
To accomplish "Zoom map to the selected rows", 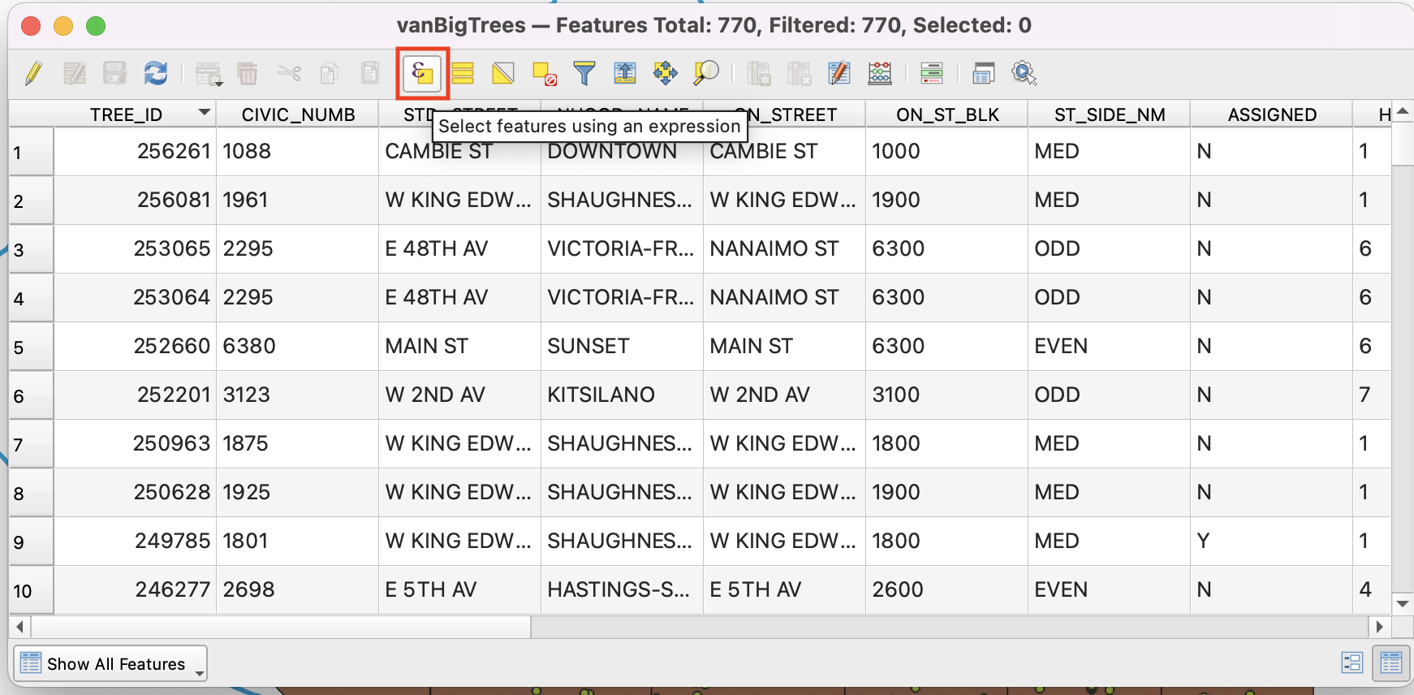I will pos(705,74).
